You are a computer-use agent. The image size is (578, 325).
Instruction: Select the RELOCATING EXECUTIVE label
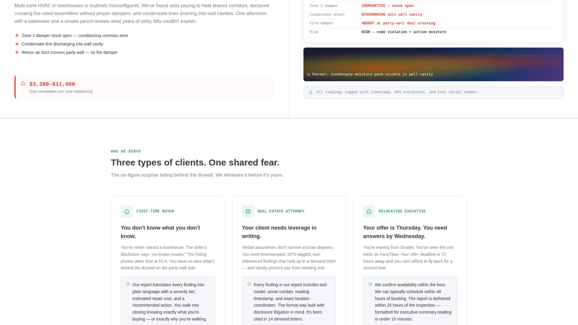[x=402, y=212]
